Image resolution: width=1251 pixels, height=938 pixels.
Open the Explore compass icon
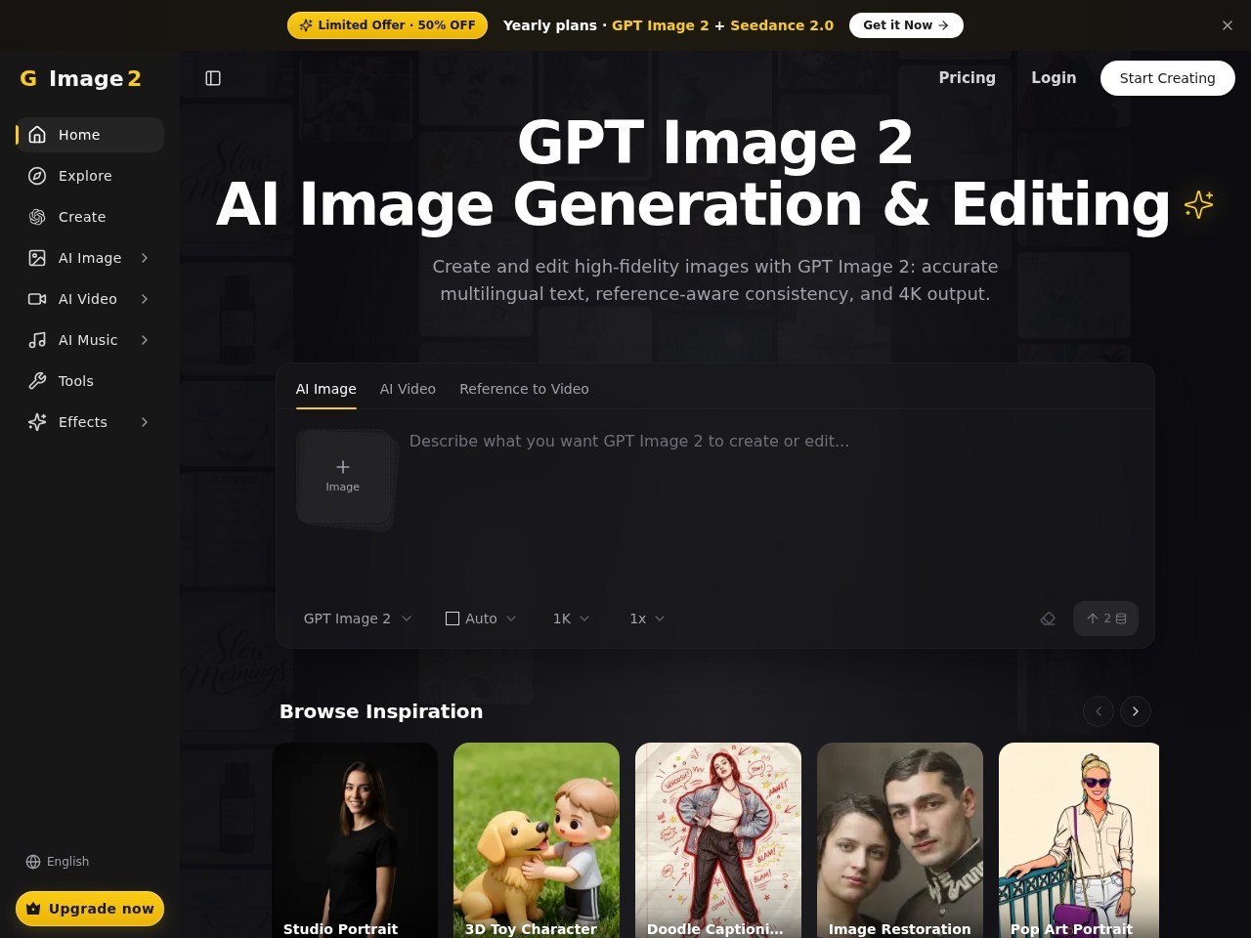tap(37, 176)
